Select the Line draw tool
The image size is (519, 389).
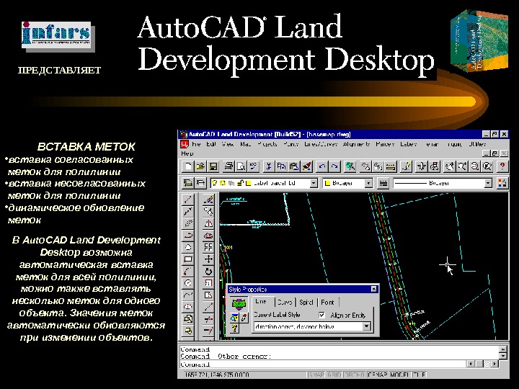tap(188, 200)
